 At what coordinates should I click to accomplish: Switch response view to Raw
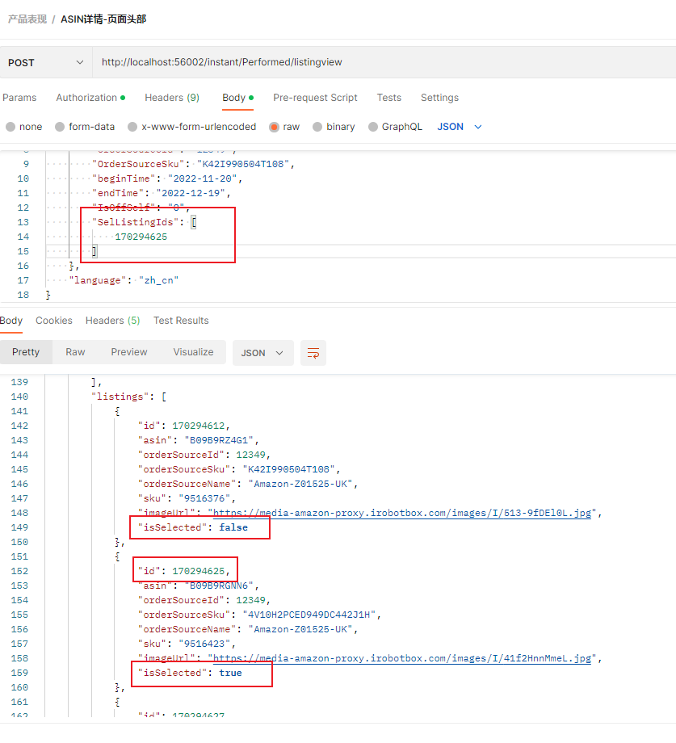point(75,352)
